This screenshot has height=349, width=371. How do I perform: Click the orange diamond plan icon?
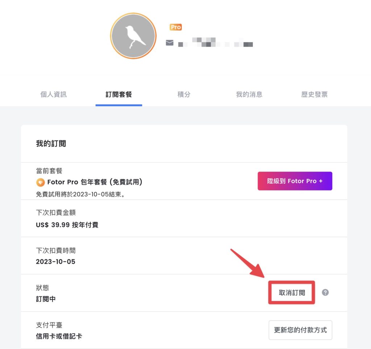click(41, 182)
